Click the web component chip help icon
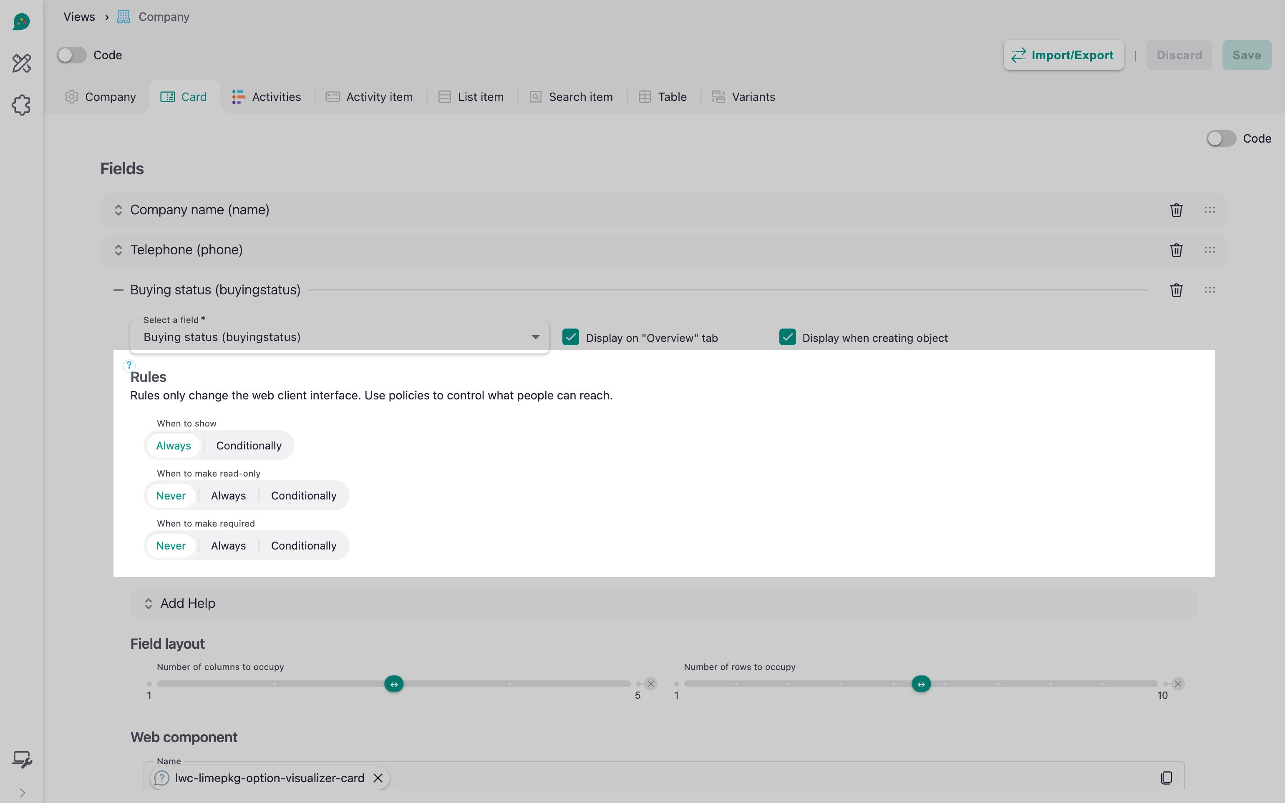This screenshot has height=803, width=1285. (x=161, y=778)
